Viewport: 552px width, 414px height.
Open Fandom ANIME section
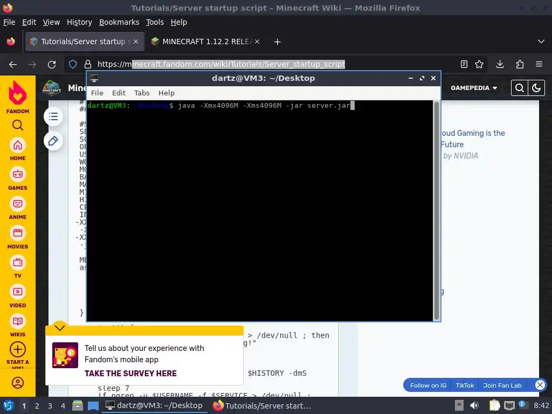18,209
